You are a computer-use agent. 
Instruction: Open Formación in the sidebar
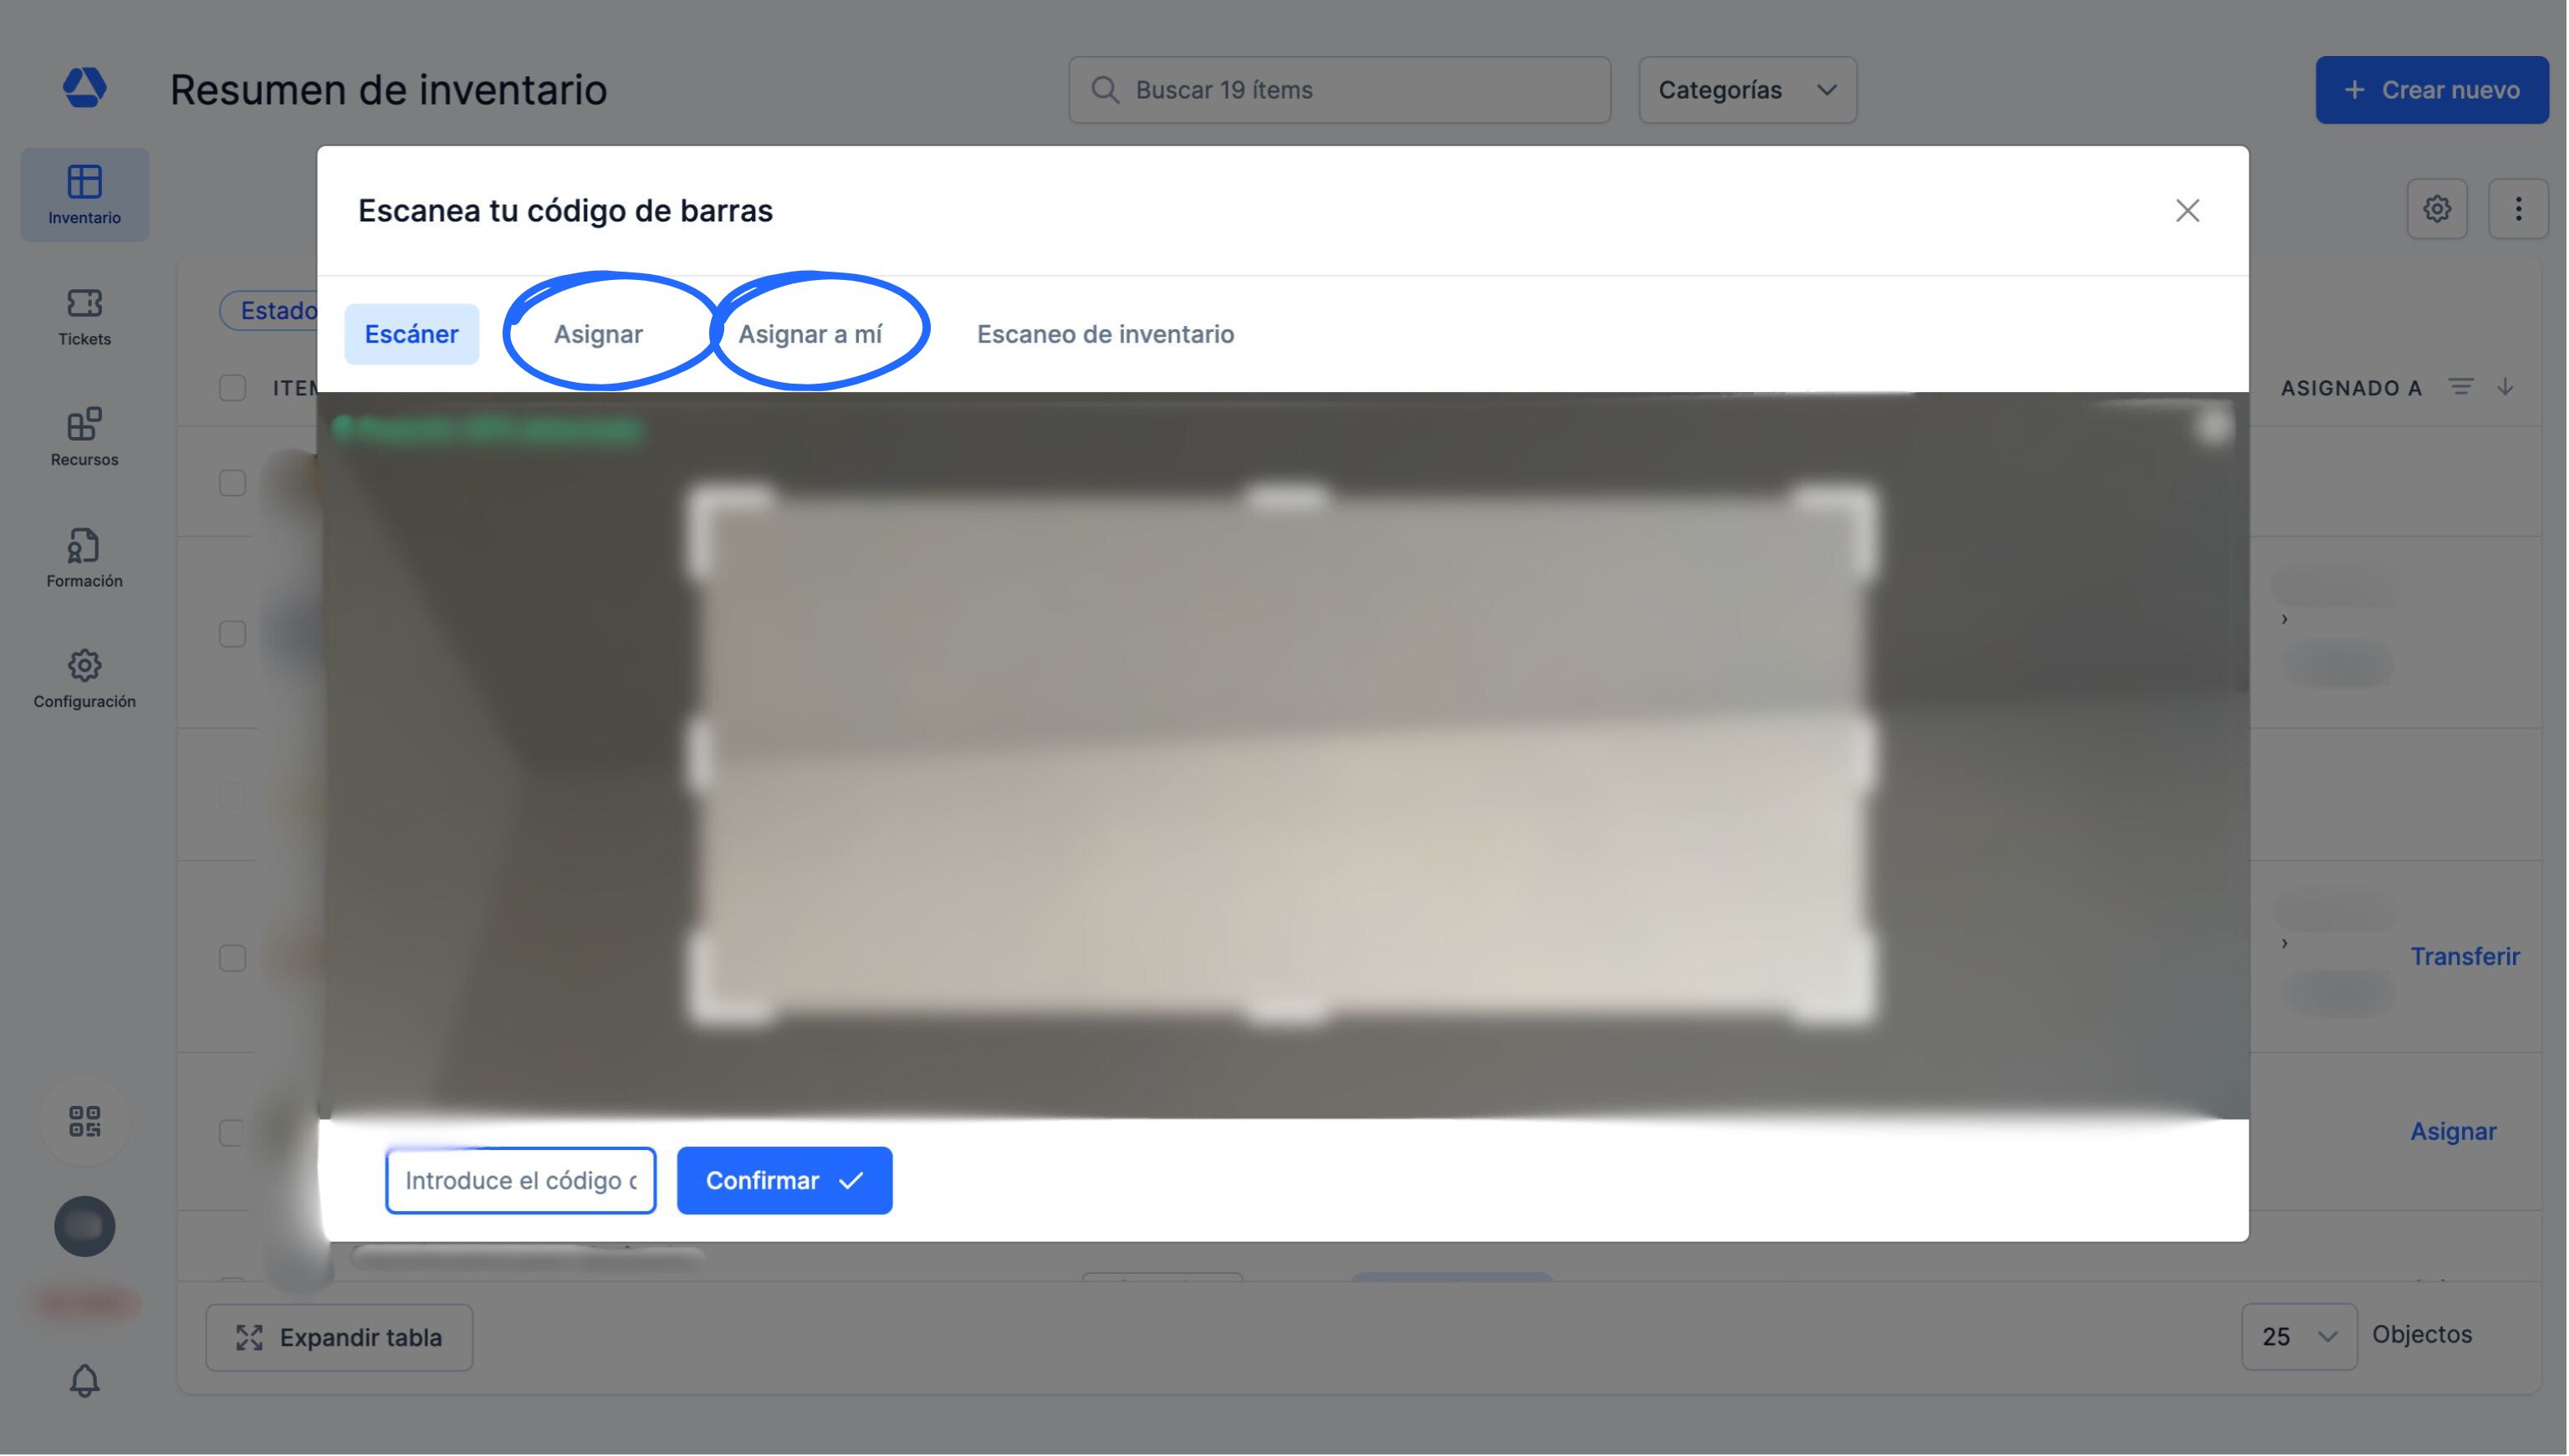[84, 558]
